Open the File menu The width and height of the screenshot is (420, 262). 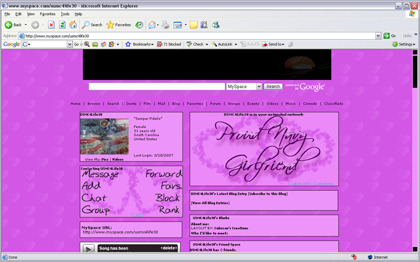click(7, 14)
